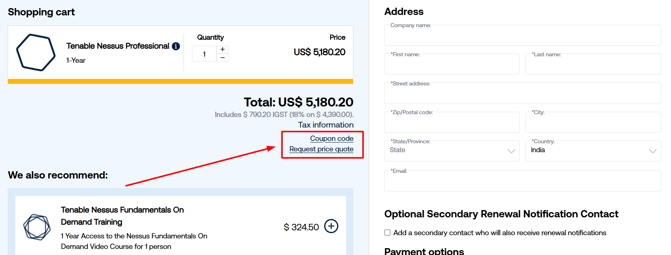Check the secondary renewal contact checkbox
The image size is (671, 255).
click(387, 233)
